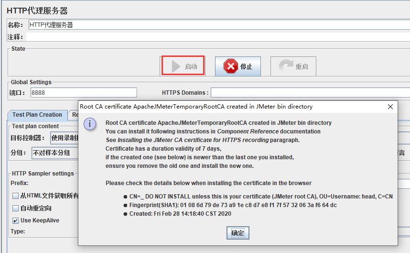Click the 停止 stop button
The image size is (410, 253).
[x=237, y=66]
